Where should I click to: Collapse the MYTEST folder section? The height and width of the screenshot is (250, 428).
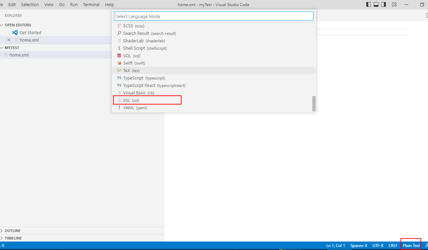click(x=12, y=48)
